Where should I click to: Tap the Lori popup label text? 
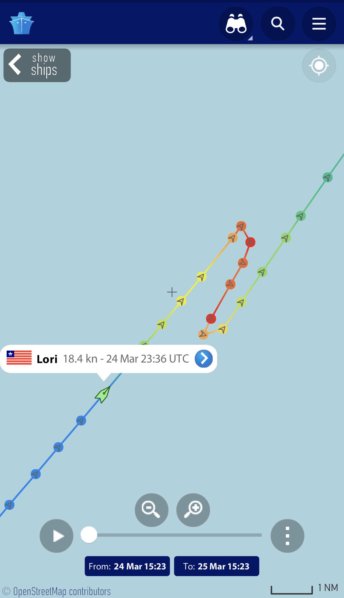47,359
